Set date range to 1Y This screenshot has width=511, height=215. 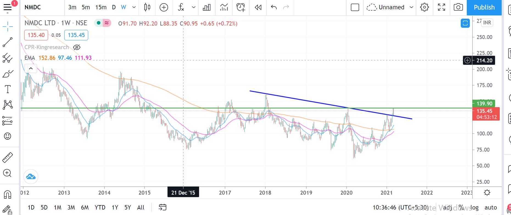(115, 208)
